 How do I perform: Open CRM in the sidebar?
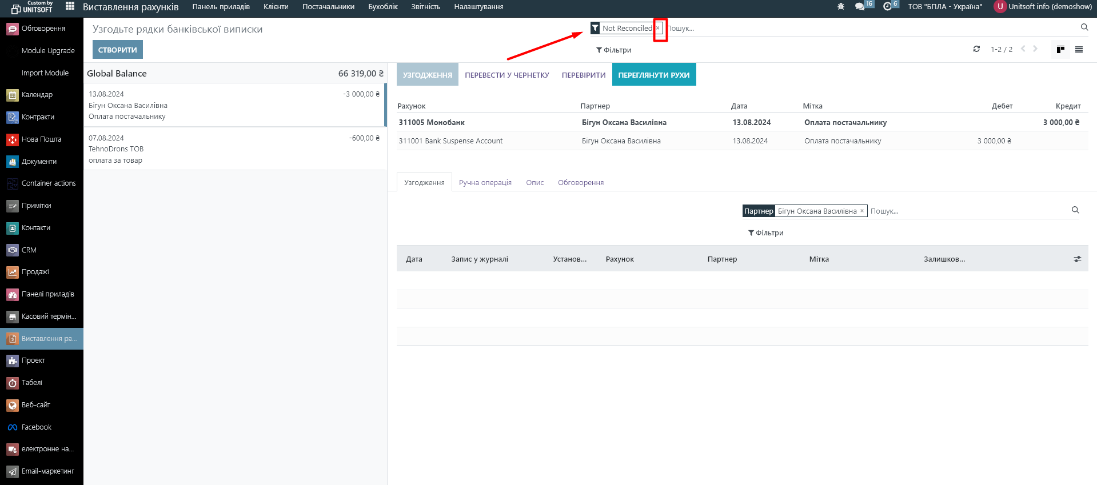point(29,250)
